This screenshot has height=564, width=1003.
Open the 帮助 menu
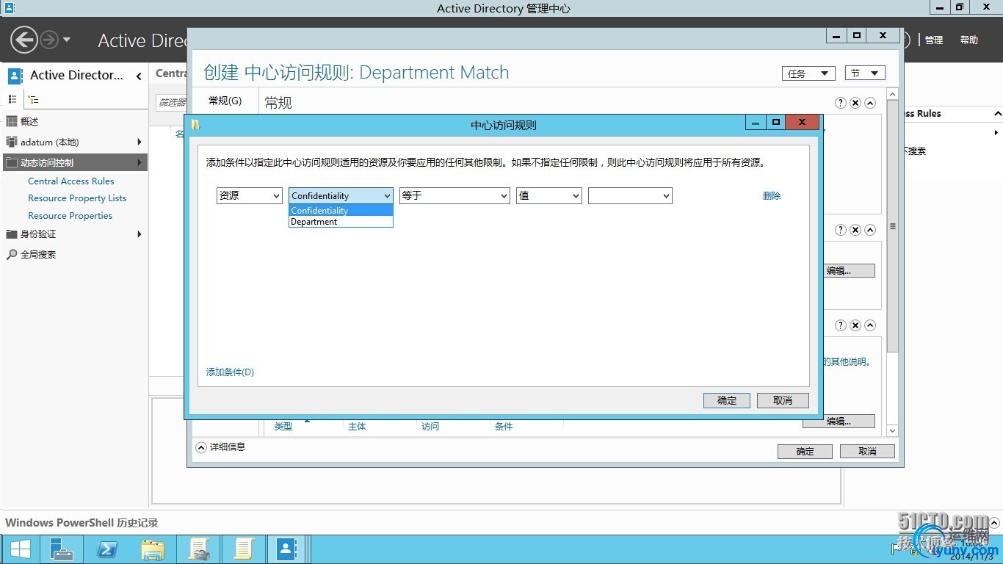[x=969, y=40]
